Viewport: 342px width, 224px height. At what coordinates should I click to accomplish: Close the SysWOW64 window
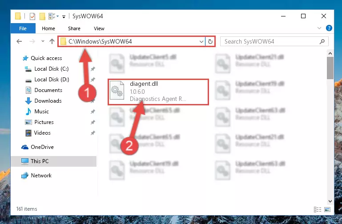coord(324,16)
